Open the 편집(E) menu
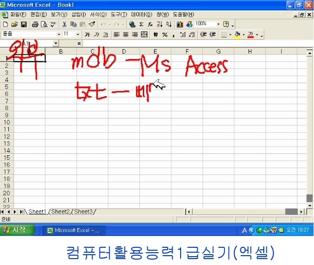This screenshot has width=314, height=265. coord(39,14)
